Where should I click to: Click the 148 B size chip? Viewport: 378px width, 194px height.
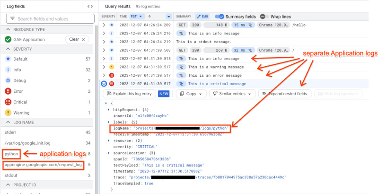pyautogui.click(x=217, y=25)
